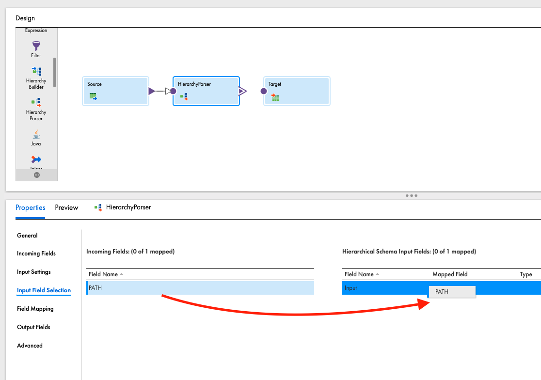This screenshot has height=380, width=541.
Task: Open the Field Mapping section
Action: (x=34, y=309)
